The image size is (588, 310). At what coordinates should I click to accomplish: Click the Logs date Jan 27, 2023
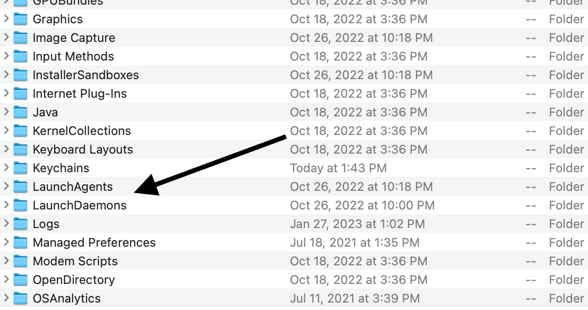[x=357, y=224]
